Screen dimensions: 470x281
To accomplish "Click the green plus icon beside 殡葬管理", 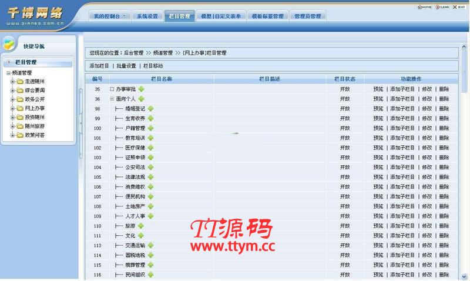I will [150, 265].
